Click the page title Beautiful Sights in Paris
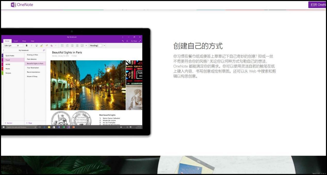327x175 pixels. [67, 52]
